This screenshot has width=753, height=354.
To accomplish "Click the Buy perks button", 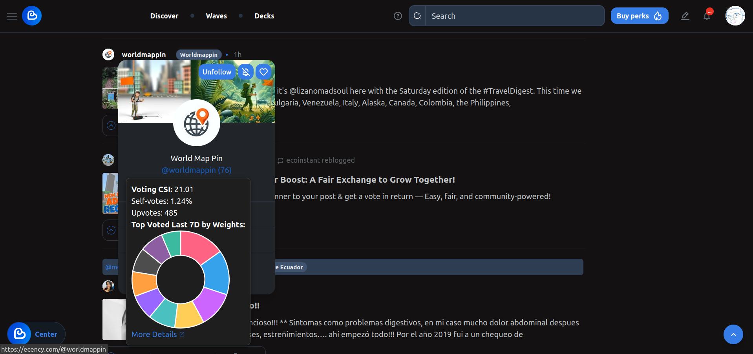I will pos(639,16).
